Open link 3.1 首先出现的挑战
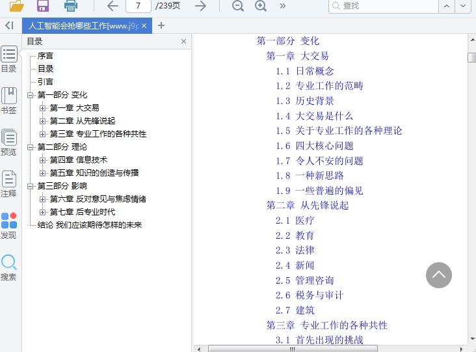476x352 pixels. coord(319,340)
